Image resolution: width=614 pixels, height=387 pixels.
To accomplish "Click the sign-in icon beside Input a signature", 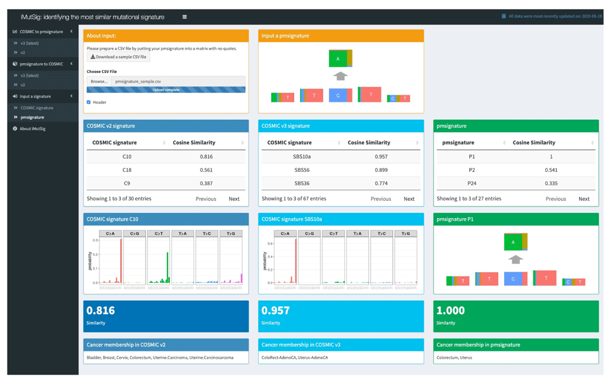I will [15, 96].
